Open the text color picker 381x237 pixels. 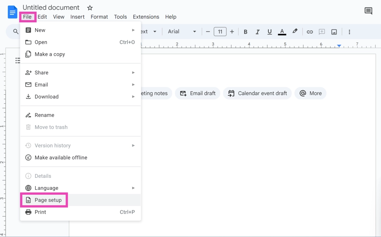(282, 32)
